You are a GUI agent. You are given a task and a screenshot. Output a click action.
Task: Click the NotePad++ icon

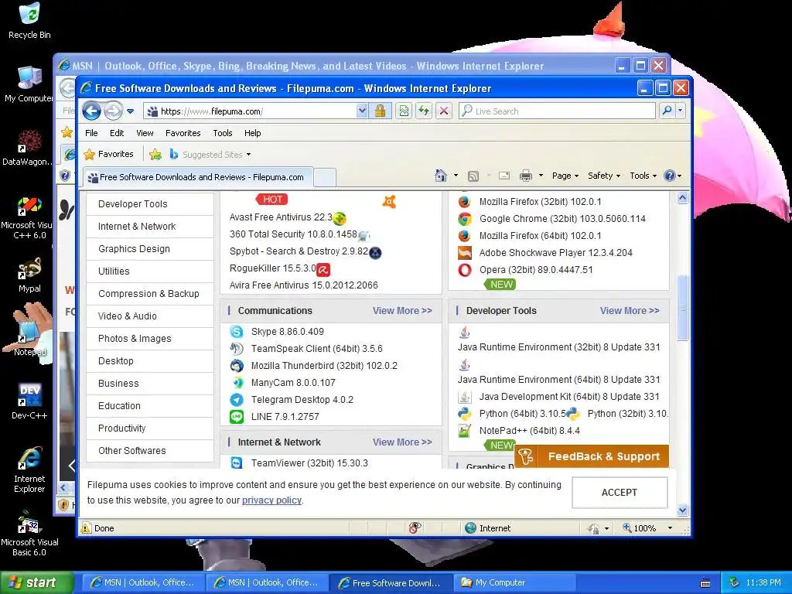(x=464, y=431)
